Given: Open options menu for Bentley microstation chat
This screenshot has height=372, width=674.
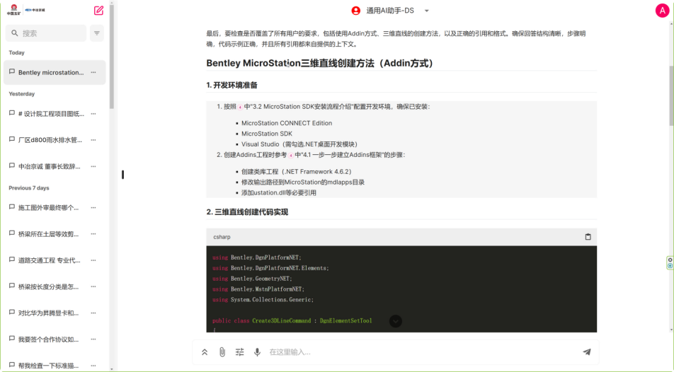Looking at the screenshot, I should coord(93,72).
